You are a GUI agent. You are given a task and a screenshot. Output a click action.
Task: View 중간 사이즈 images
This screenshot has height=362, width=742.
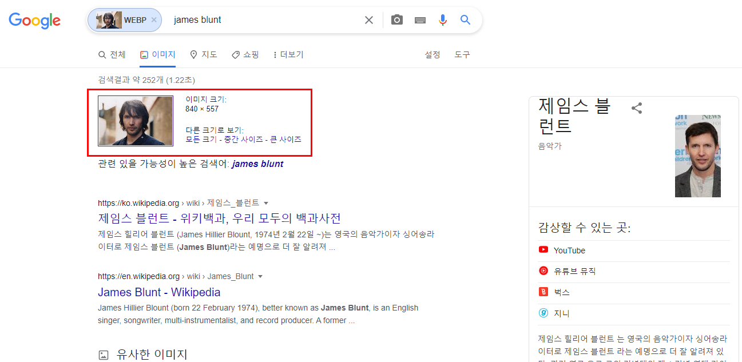click(243, 140)
